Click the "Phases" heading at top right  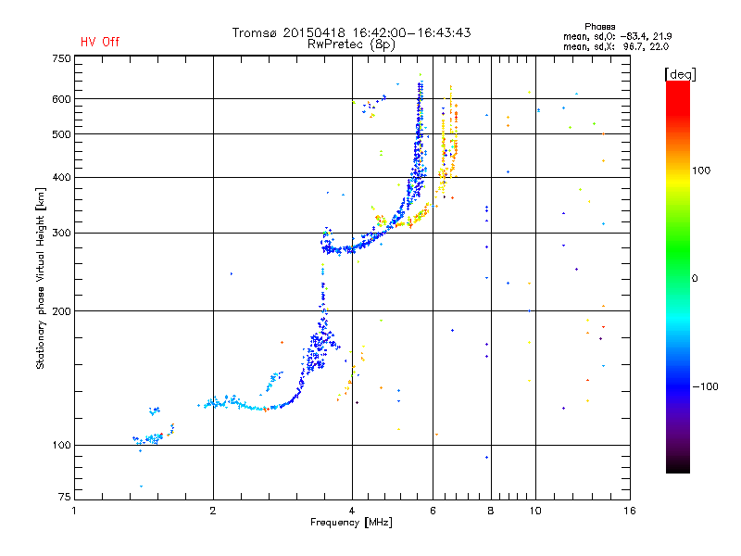coord(599,27)
